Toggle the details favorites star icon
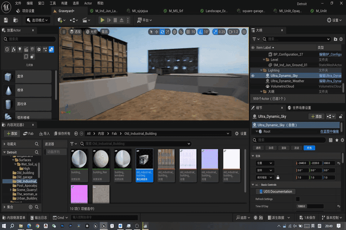The width and height of the screenshot is (346, 230). coord(337,140)
